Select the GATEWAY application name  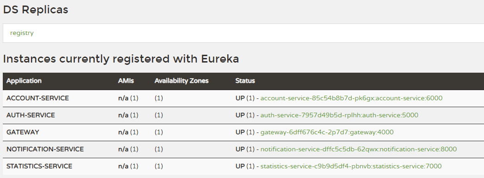(23, 132)
